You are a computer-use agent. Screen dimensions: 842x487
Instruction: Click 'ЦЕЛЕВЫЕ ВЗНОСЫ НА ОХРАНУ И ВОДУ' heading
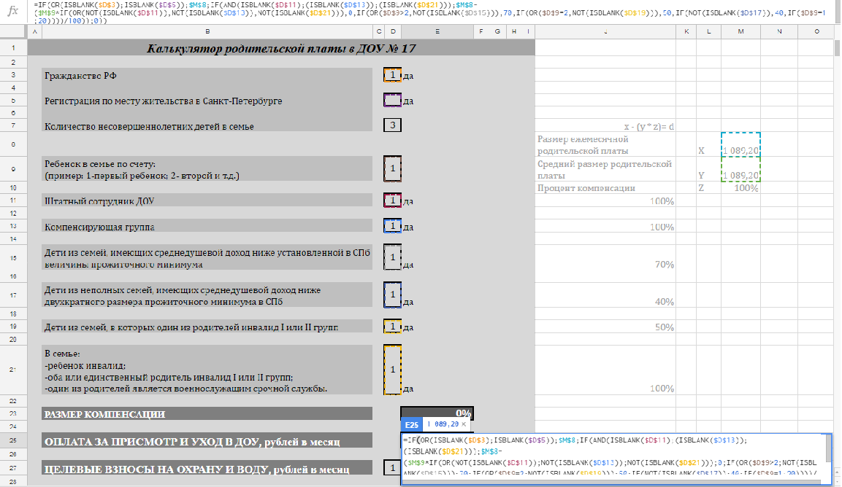[196, 470]
